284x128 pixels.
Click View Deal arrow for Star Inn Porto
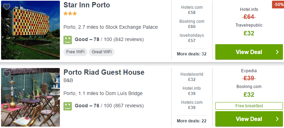(x=277, y=52)
